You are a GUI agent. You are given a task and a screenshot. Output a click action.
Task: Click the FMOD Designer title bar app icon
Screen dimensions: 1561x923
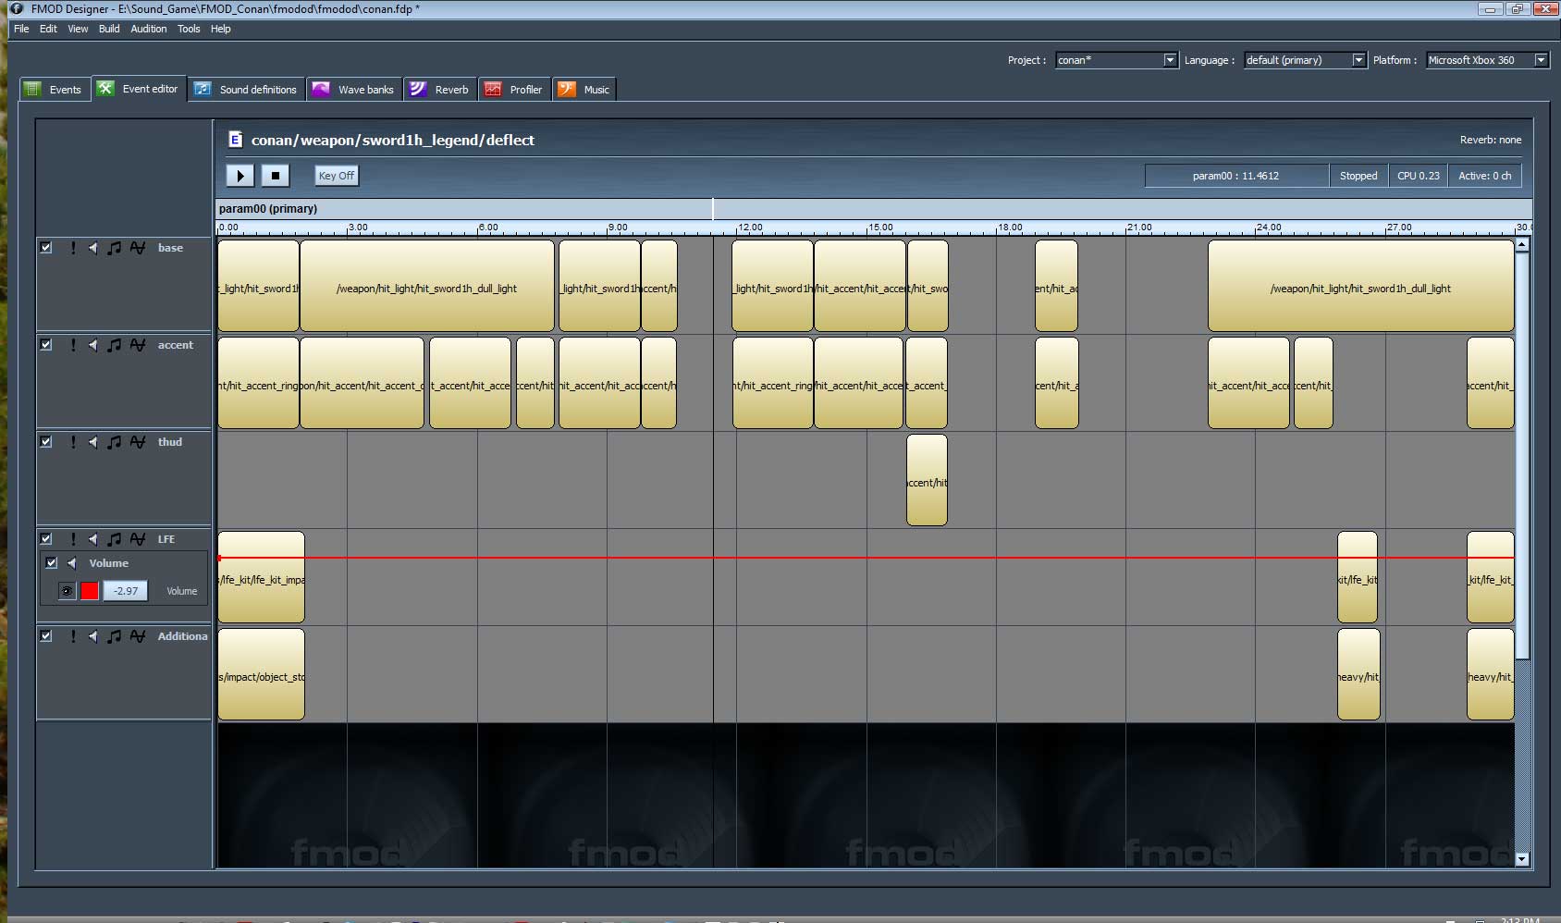pos(17,8)
